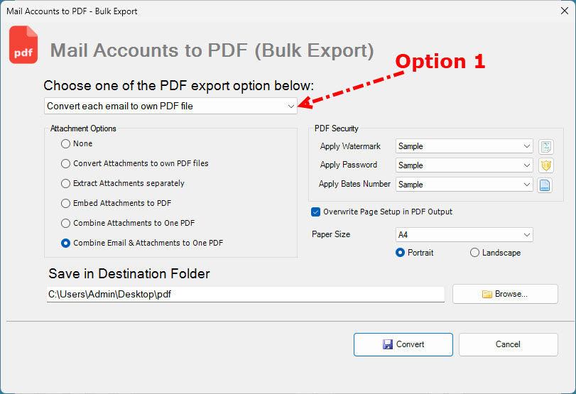Click the password shield icon

[545, 165]
